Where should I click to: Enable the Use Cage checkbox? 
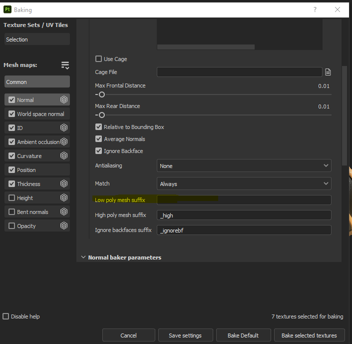[x=98, y=59]
